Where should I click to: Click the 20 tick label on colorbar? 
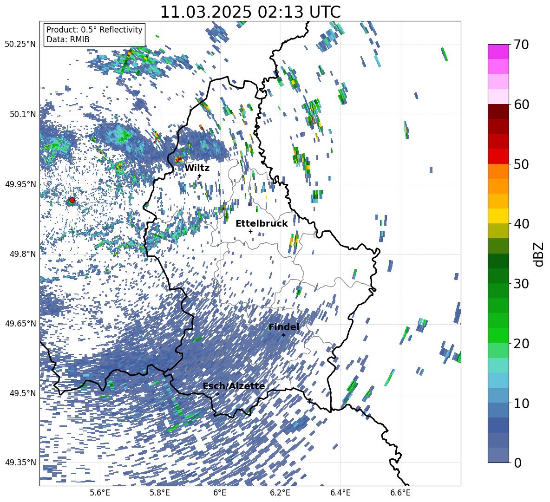tap(522, 343)
